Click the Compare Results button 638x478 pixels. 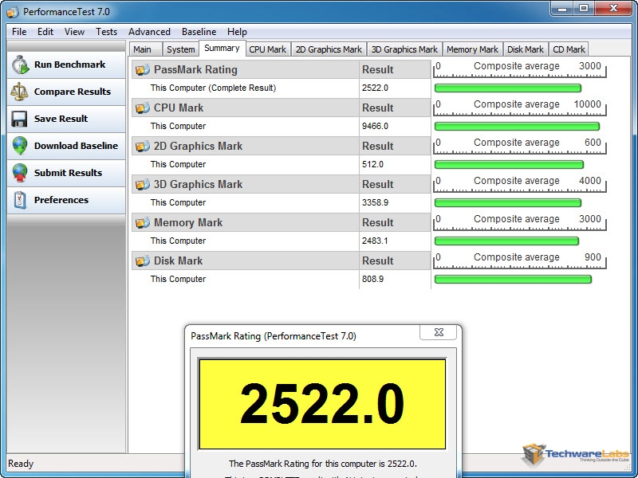tap(66, 92)
